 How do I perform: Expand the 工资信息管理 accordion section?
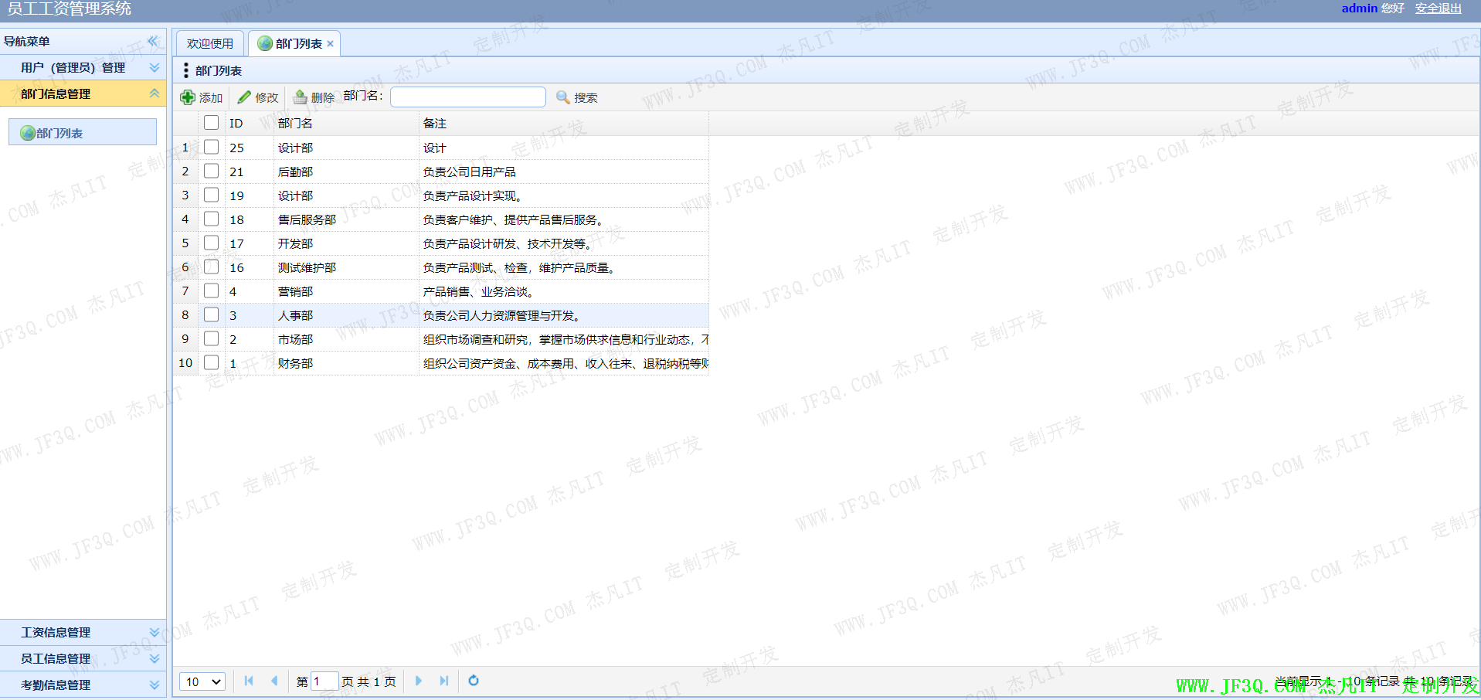point(155,632)
